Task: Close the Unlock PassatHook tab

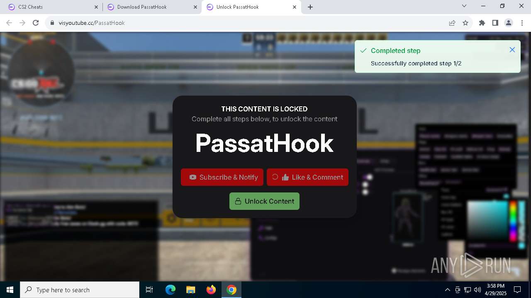Action: [x=295, y=7]
